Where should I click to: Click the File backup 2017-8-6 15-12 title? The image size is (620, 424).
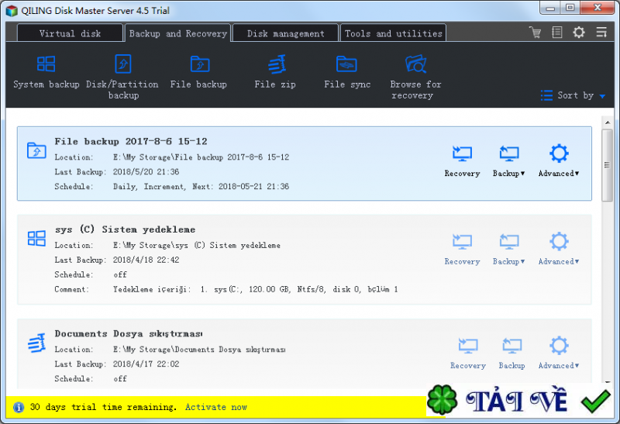pos(131,141)
